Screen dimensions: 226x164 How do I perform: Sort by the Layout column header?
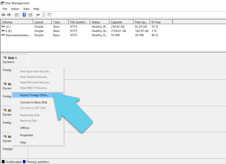click(42, 22)
